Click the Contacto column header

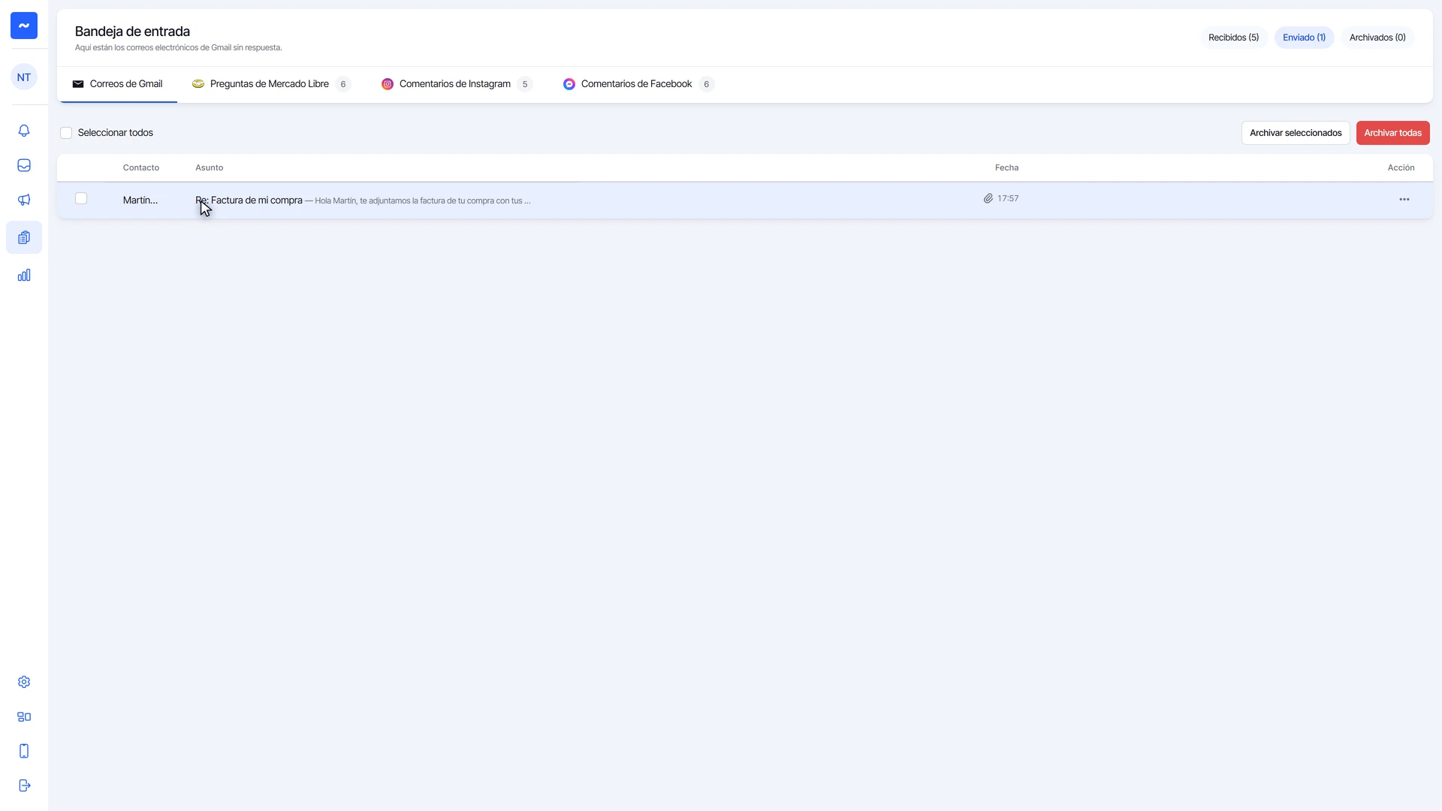[141, 167]
